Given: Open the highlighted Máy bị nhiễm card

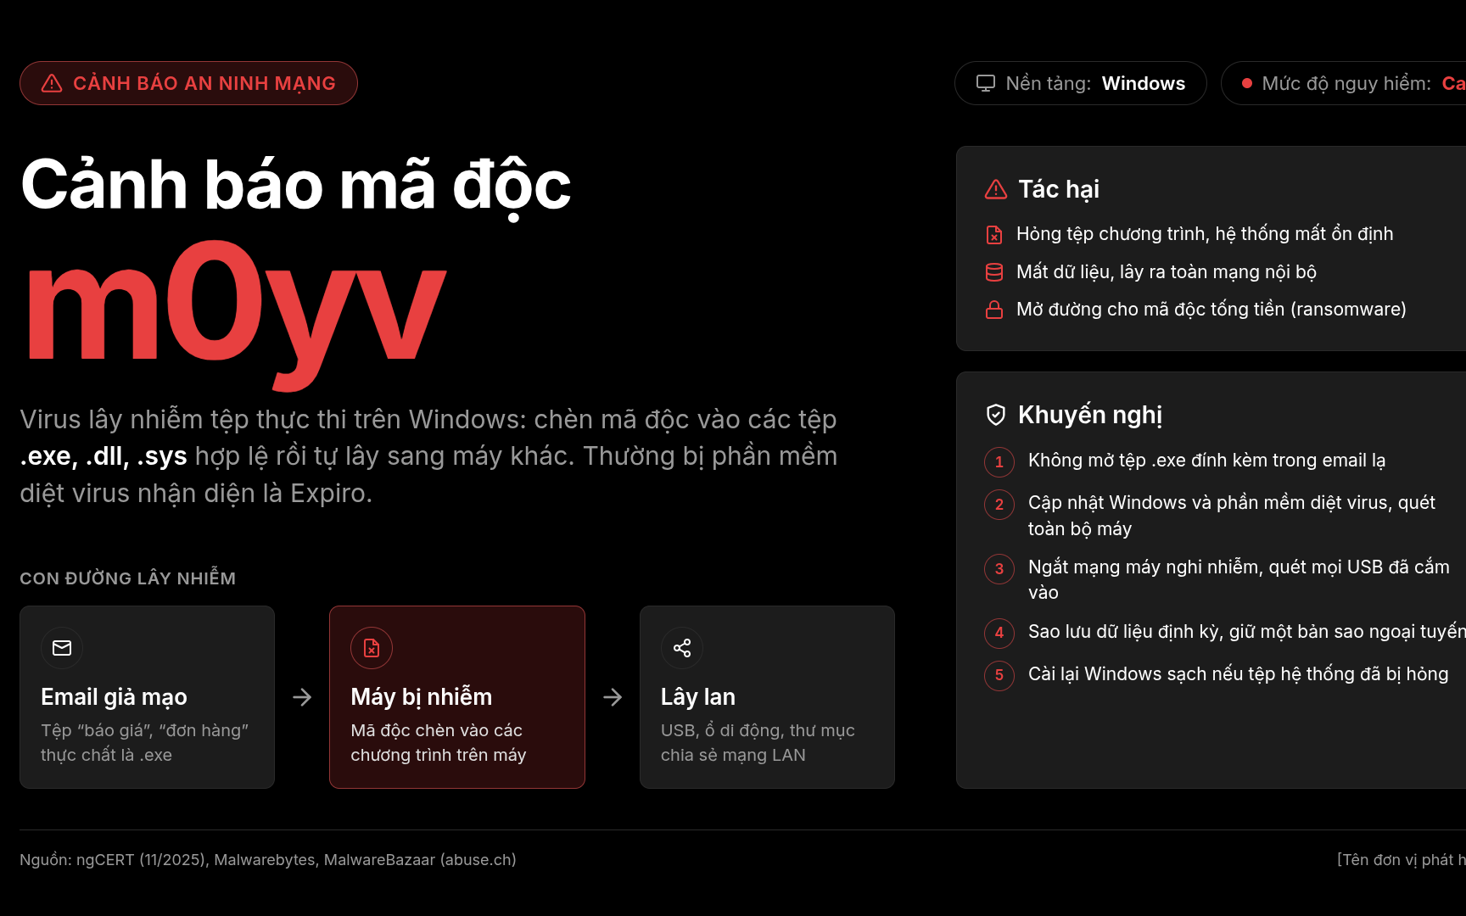Looking at the screenshot, I should [457, 697].
